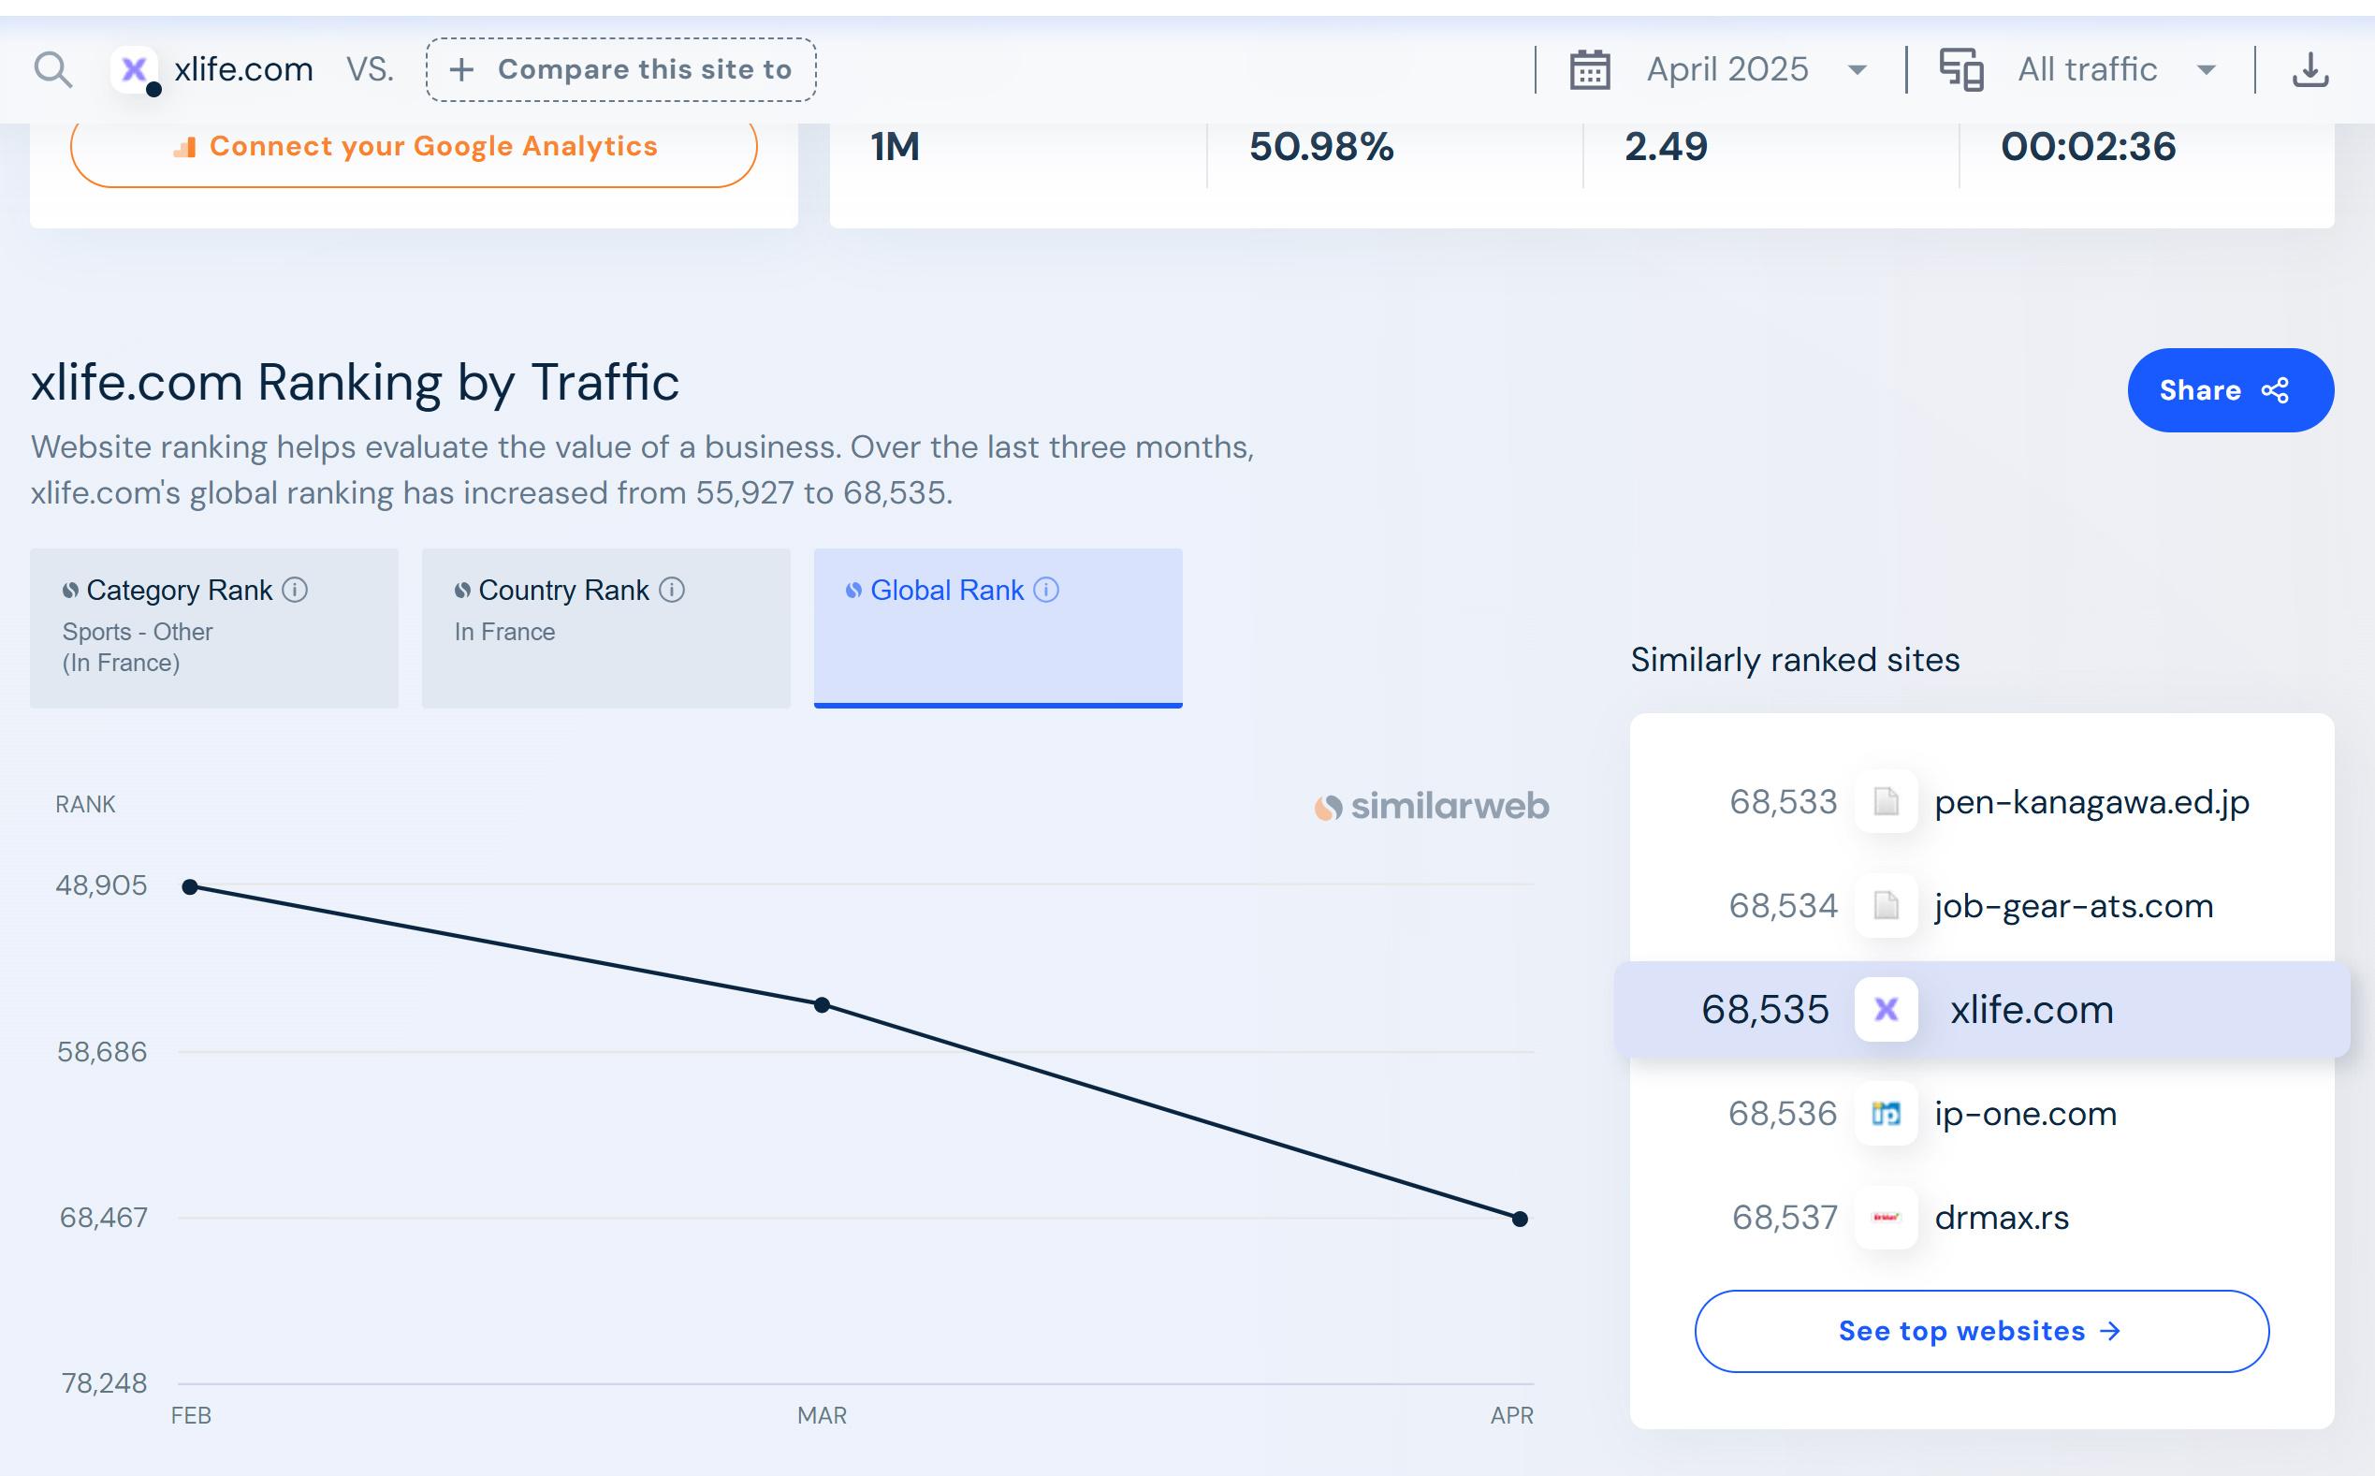
Task: Click the Share button
Action: (x=2230, y=390)
